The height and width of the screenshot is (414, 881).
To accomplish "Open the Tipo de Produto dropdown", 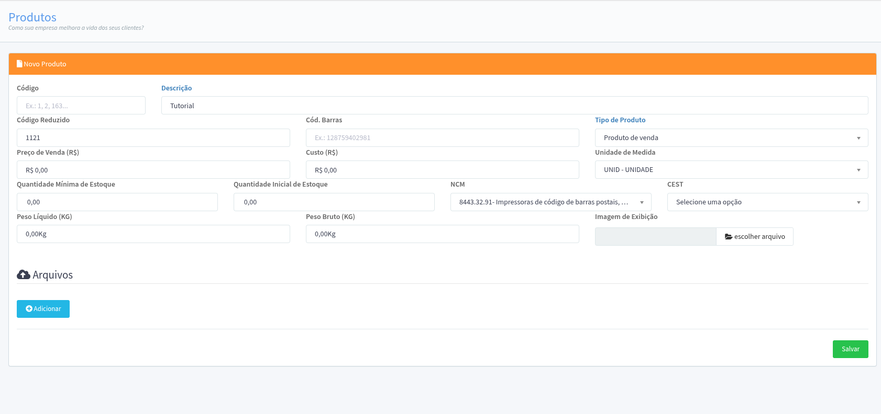I will [x=731, y=138].
